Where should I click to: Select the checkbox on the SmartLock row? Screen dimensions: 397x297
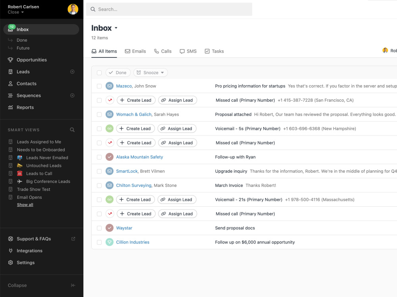click(99, 171)
